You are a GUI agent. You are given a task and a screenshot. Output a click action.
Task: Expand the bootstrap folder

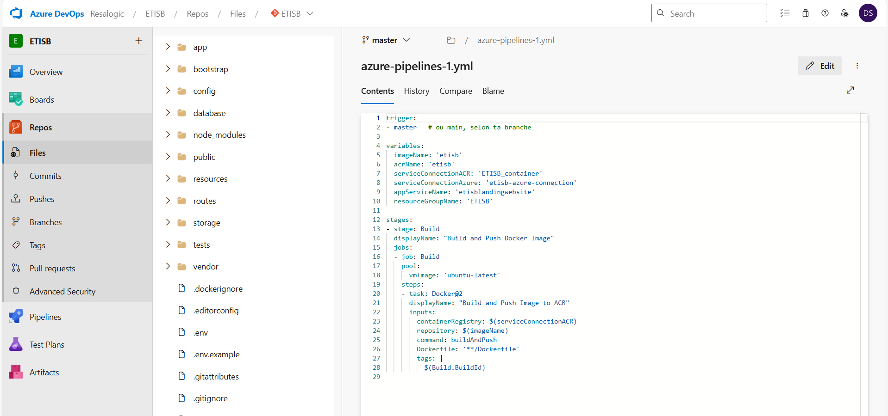pos(168,69)
